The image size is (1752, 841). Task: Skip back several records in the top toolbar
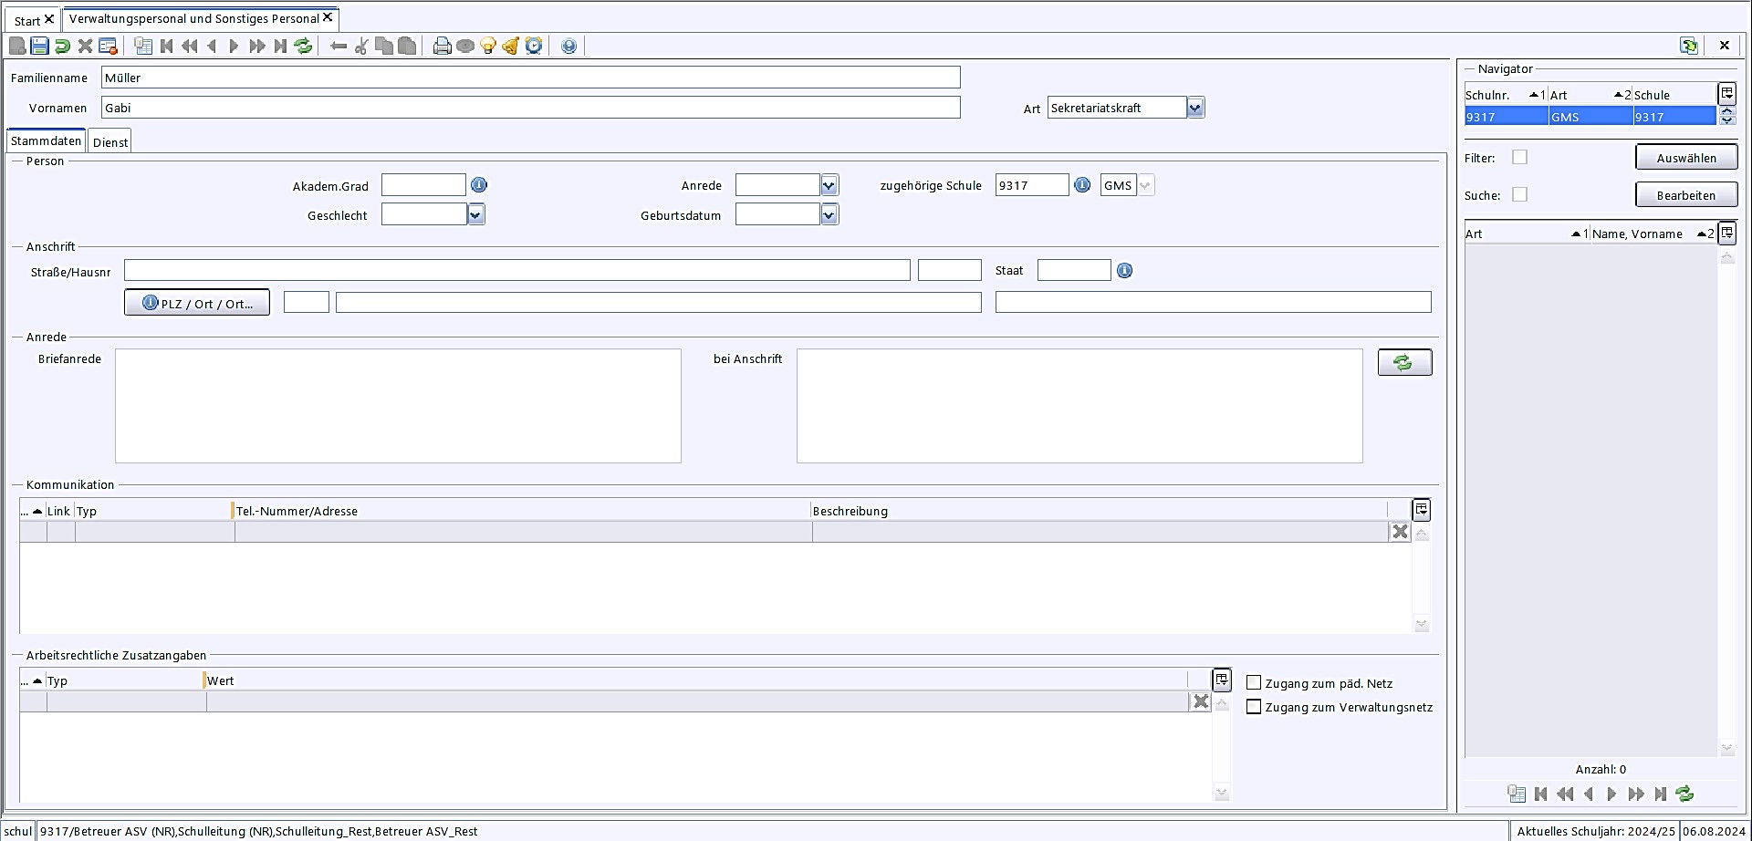(189, 46)
